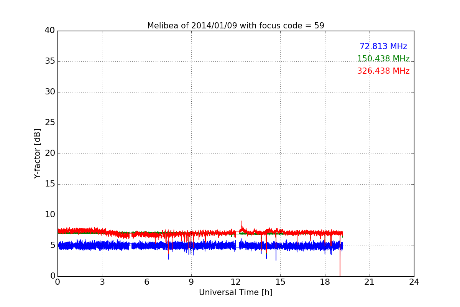Click the 'Y-factor [dB]' axis label
Screen dimensions: 460x307
click(37, 153)
